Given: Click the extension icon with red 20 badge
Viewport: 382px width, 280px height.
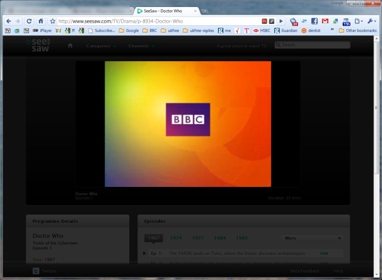Looking at the screenshot, I should pos(294,21).
